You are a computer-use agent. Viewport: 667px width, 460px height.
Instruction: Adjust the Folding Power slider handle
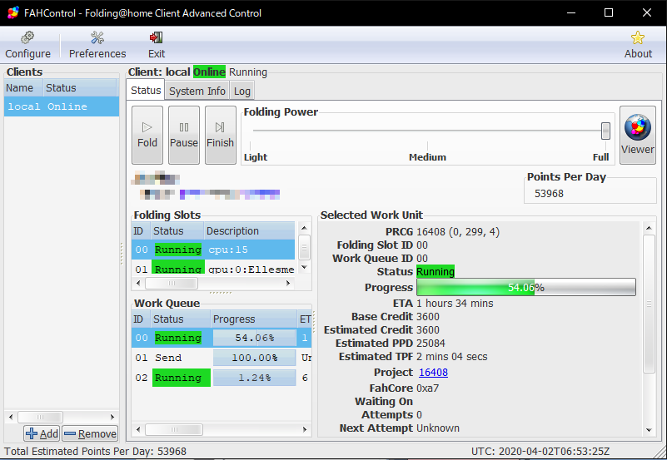click(605, 131)
